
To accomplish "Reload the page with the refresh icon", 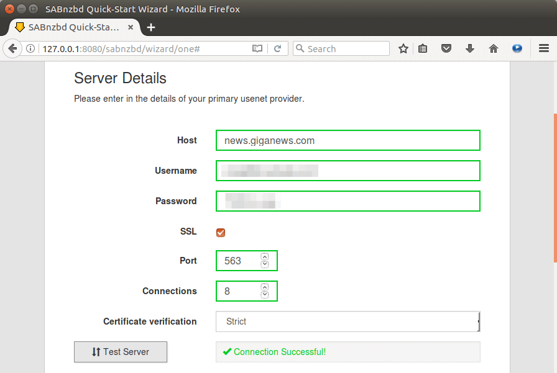I will pos(278,48).
